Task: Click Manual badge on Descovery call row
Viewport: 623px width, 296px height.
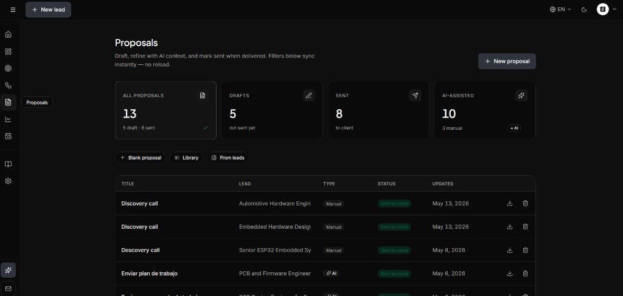Action: click(334, 251)
